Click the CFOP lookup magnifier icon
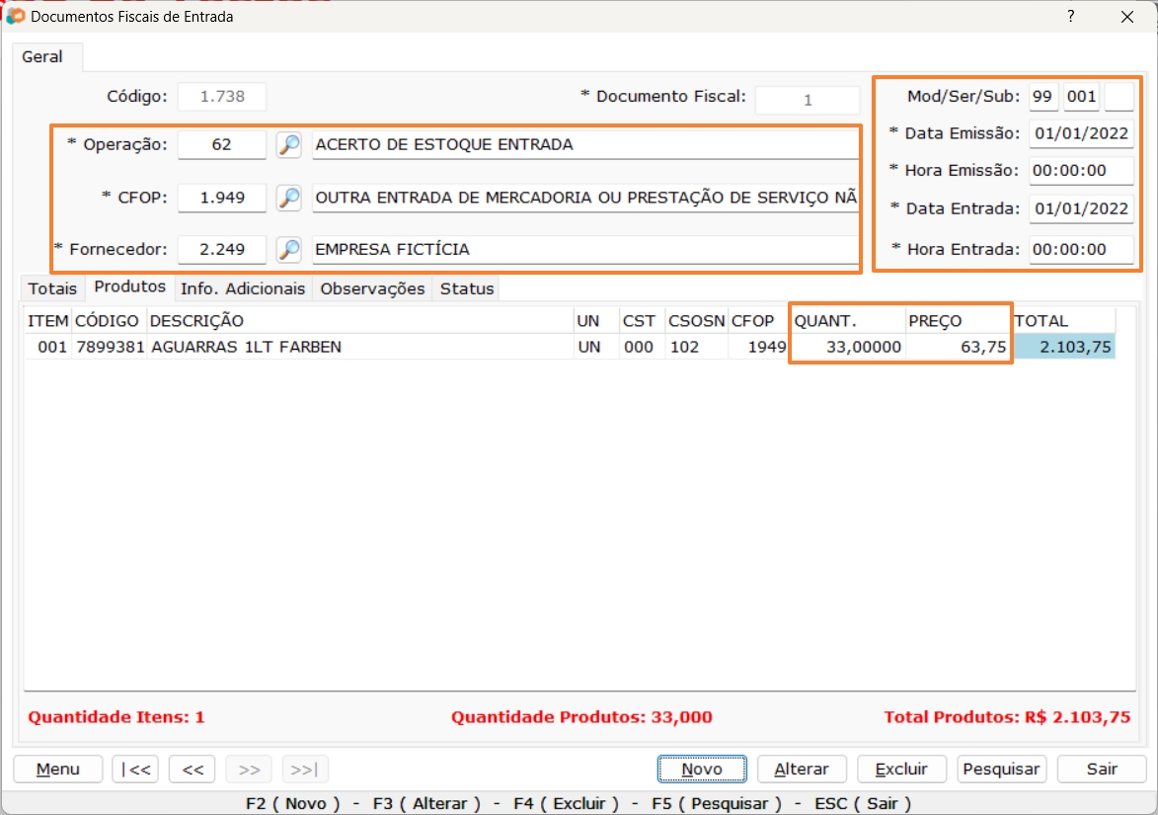This screenshot has height=815, width=1158. (288, 198)
